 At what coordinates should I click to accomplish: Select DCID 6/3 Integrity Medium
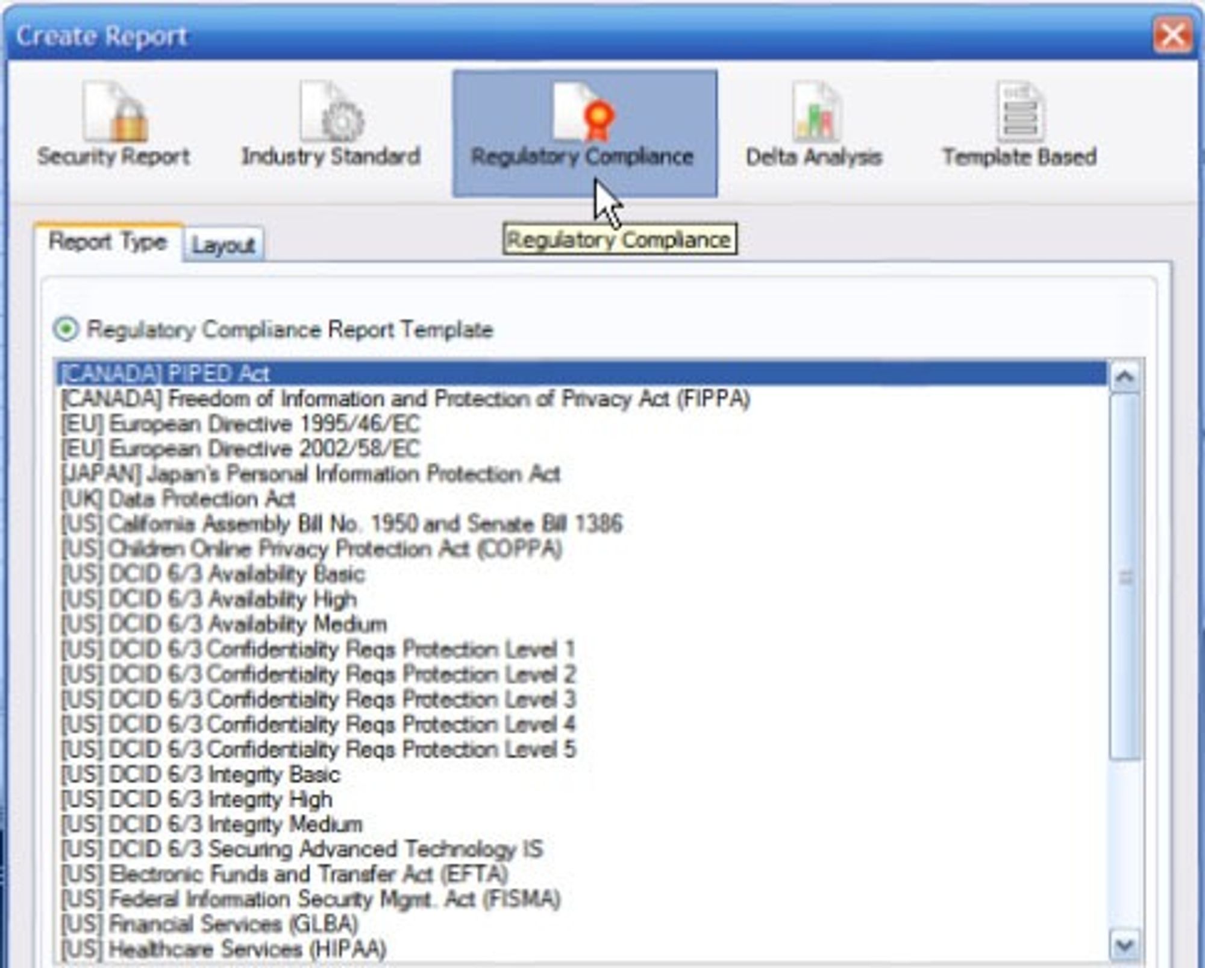point(583,825)
